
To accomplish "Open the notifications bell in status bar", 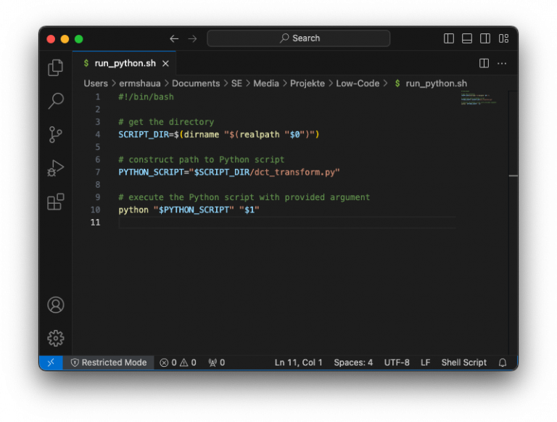I will [x=503, y=363].
